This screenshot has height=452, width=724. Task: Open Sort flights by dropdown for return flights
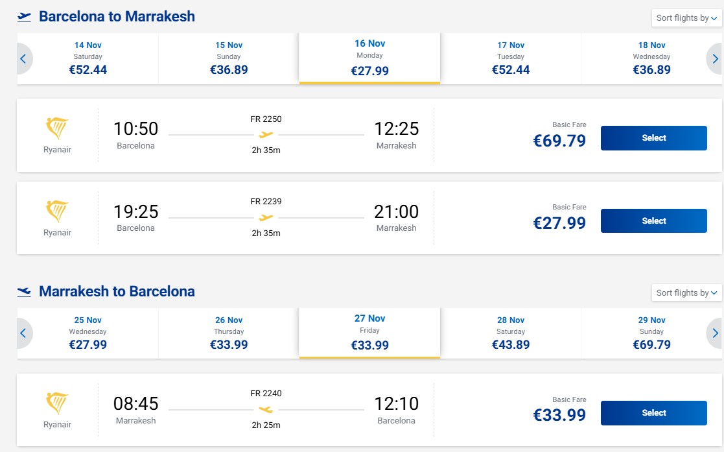pos(686,293)
